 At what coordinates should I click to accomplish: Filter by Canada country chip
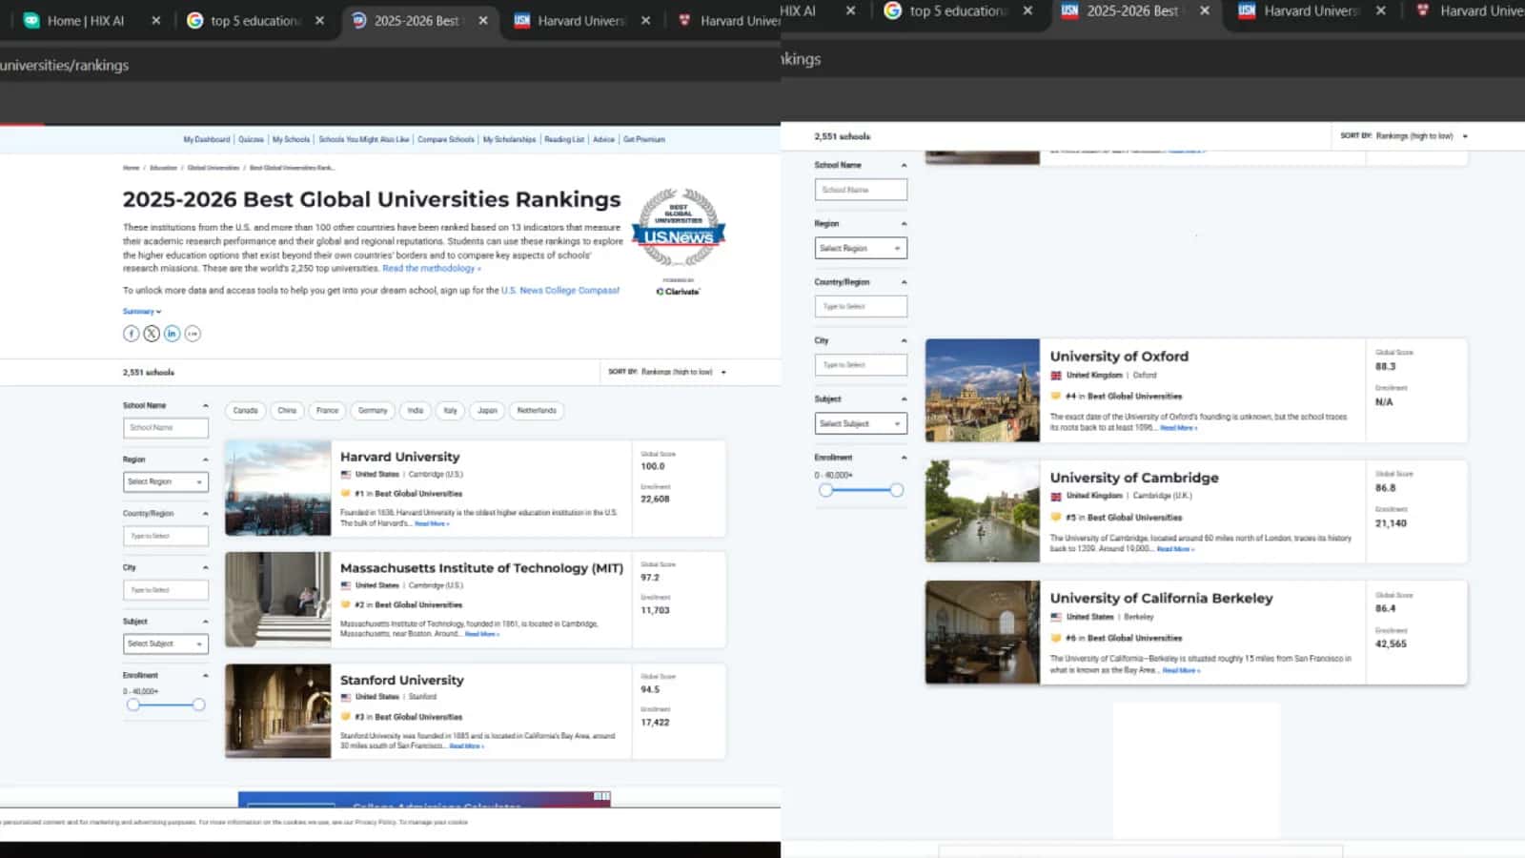(246, 411)
